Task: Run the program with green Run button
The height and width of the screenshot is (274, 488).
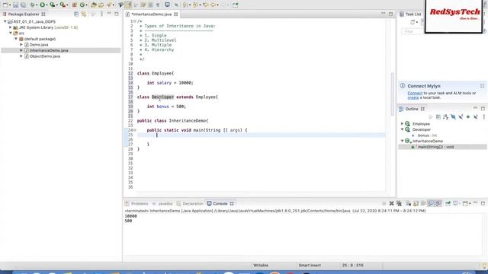Action: [x=42, y=5]
